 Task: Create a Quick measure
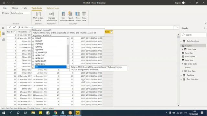pos(71,16)
